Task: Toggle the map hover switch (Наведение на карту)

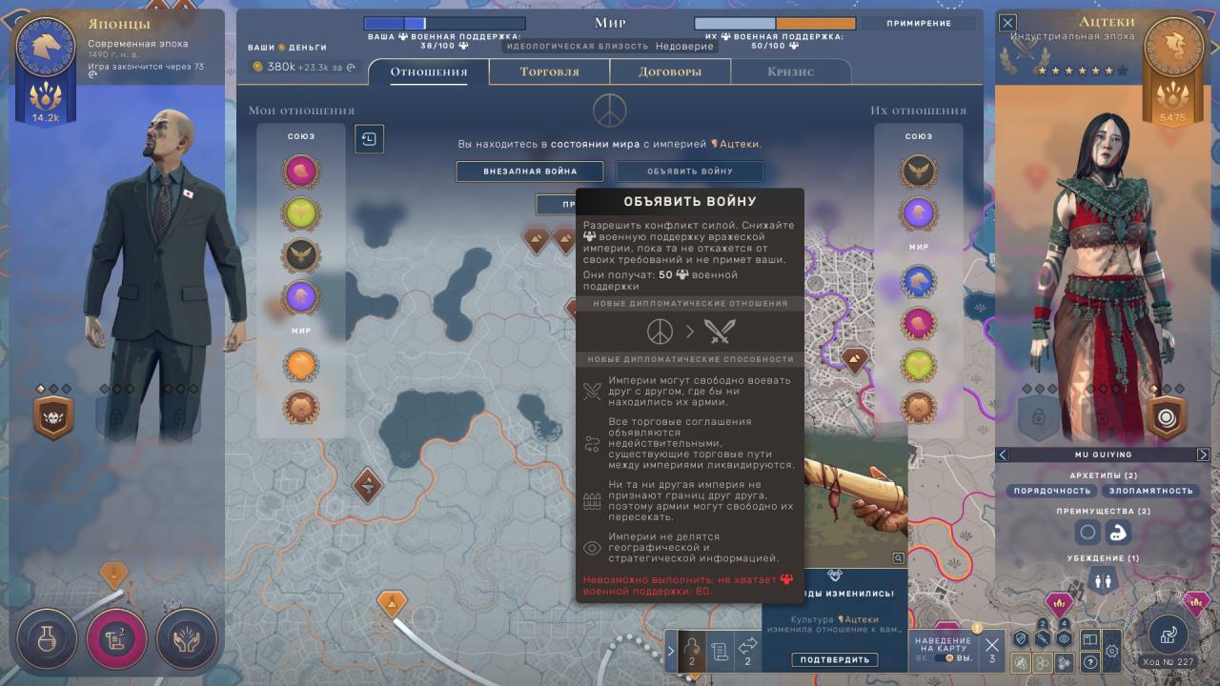Action: (944, 658)
